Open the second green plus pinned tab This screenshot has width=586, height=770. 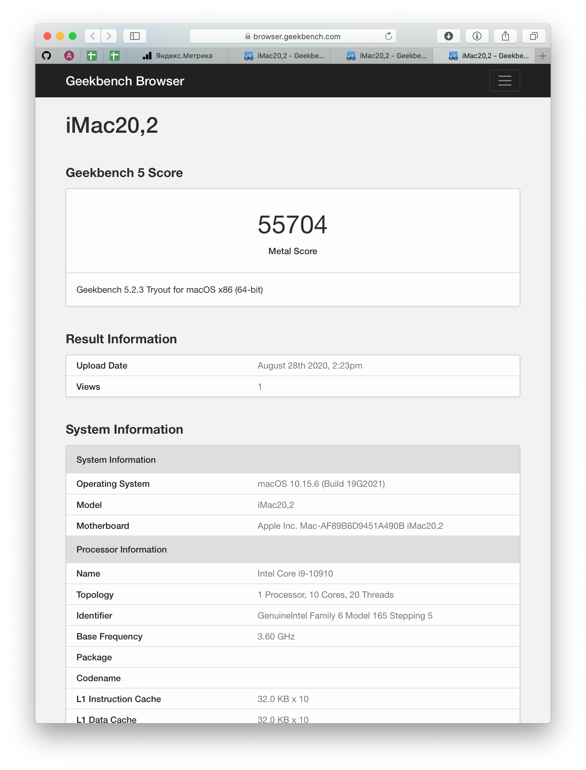pos(114,56)
